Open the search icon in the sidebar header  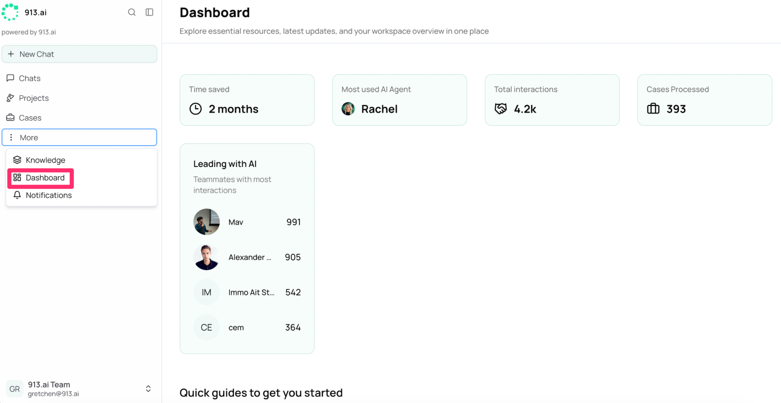(x=132, y=12)
